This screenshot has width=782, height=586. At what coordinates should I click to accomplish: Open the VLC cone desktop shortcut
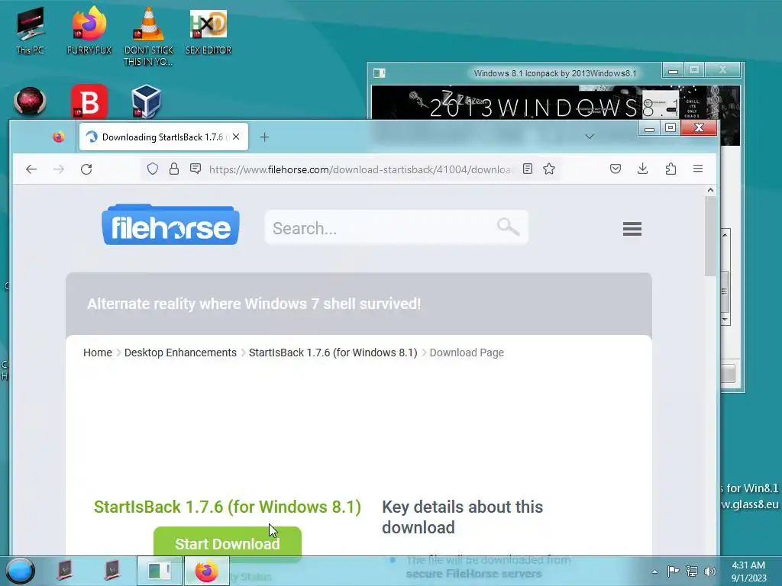click(x=149, y=36)
